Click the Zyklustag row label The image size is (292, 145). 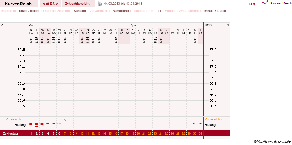10,133
